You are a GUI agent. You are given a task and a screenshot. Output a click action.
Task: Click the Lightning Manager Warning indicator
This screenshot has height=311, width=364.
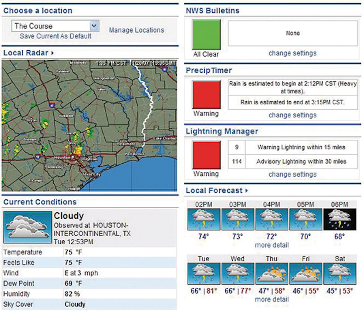pyautogui.click(x=207, y=155)
